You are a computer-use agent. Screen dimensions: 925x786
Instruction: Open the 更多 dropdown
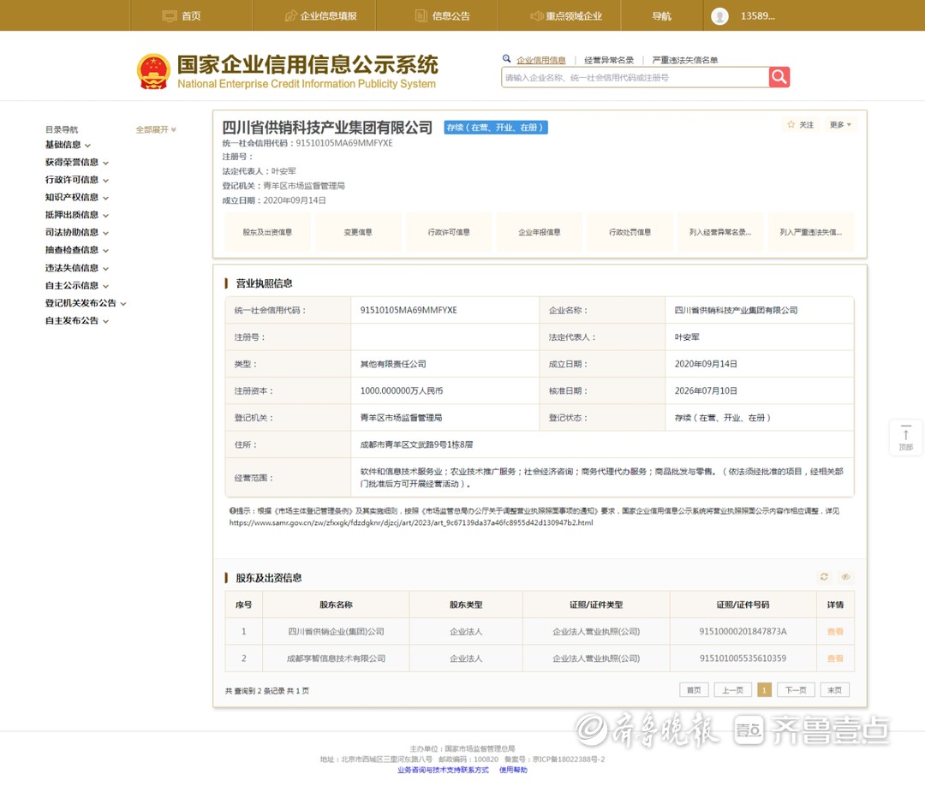click(840, 124)
